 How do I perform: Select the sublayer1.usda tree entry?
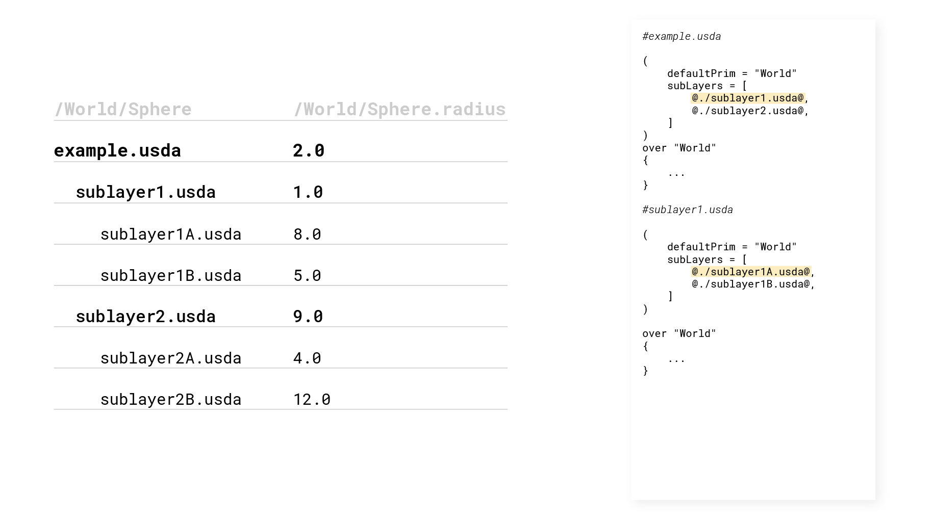coord(145,192)
